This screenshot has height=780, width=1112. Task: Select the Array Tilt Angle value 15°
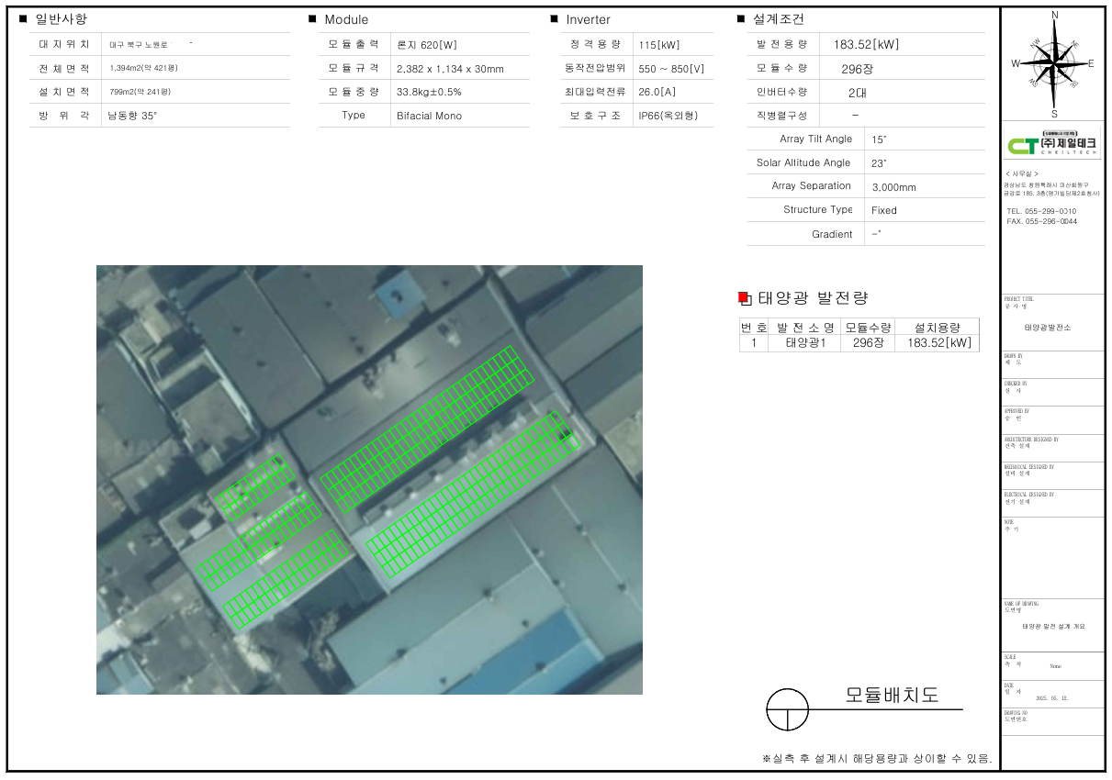879,139
